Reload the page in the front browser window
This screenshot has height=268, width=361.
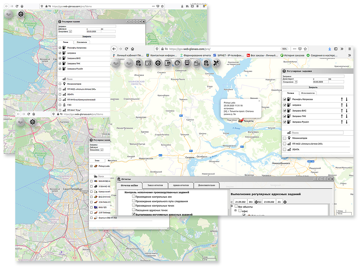127,49
